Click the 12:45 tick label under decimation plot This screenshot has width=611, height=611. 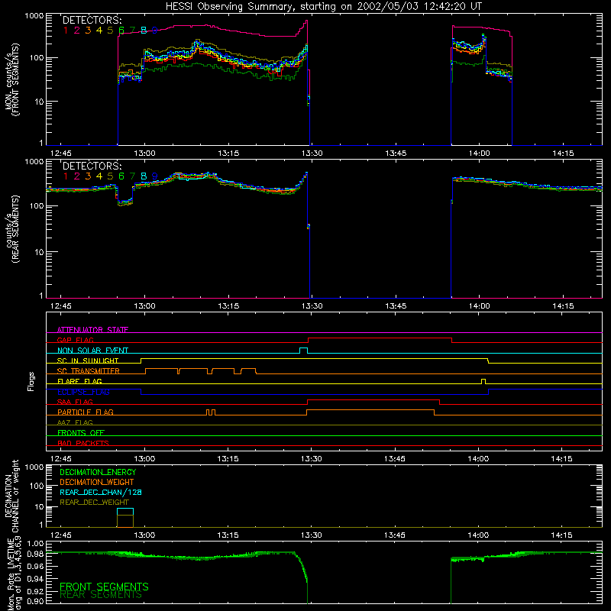point(61,535)
